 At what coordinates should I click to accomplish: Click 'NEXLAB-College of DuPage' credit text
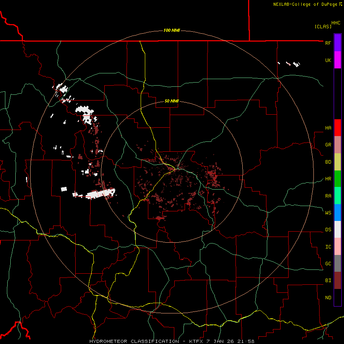coord(305,4)
